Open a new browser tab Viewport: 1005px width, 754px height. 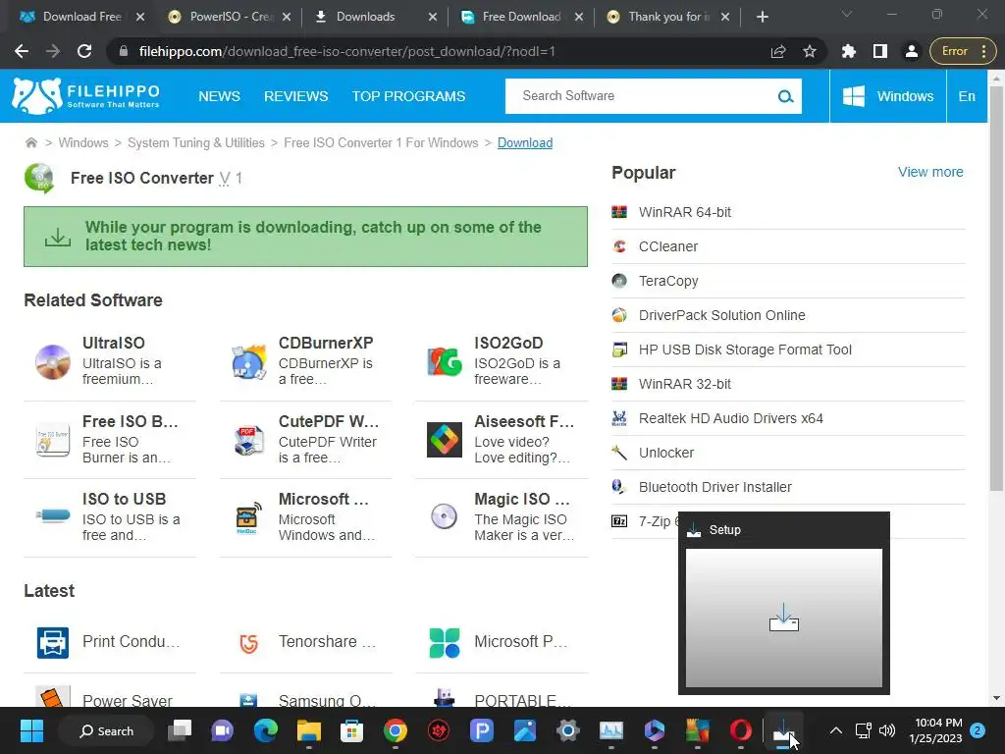(x=762, y=17)
